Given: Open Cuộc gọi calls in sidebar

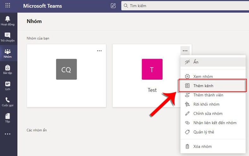Looking at the screenshot, I should click(x=8, y=102).
